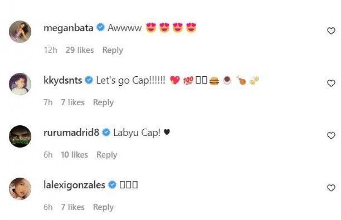Reply to the Let's go Cap comment

coord(103,103)
